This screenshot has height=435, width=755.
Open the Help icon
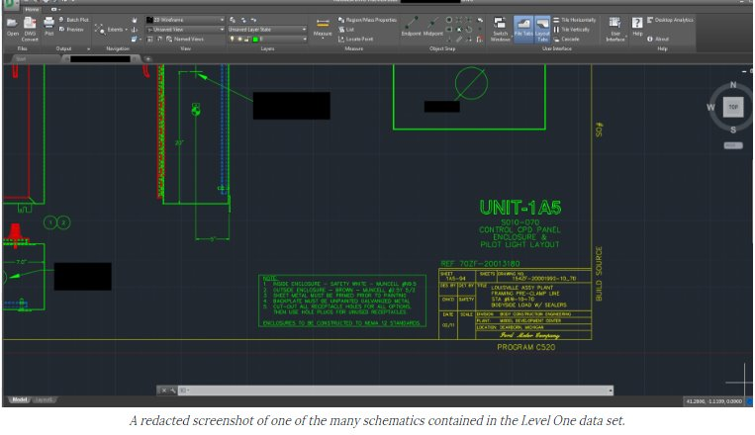(636, 24)
